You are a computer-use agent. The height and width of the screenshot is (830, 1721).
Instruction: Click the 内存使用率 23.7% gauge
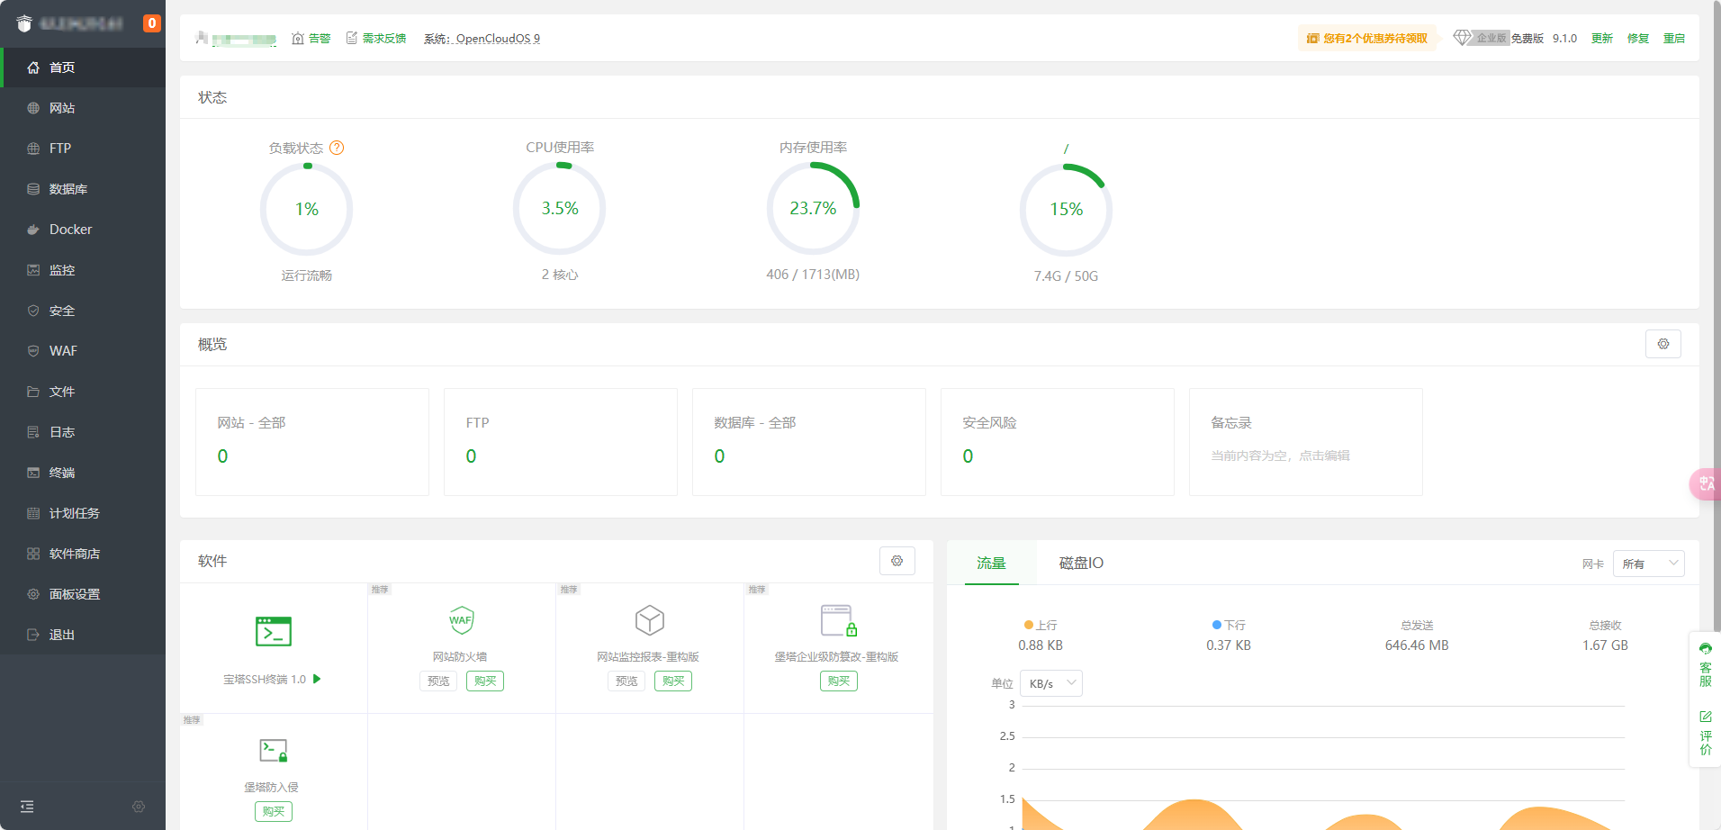[813, 209]
